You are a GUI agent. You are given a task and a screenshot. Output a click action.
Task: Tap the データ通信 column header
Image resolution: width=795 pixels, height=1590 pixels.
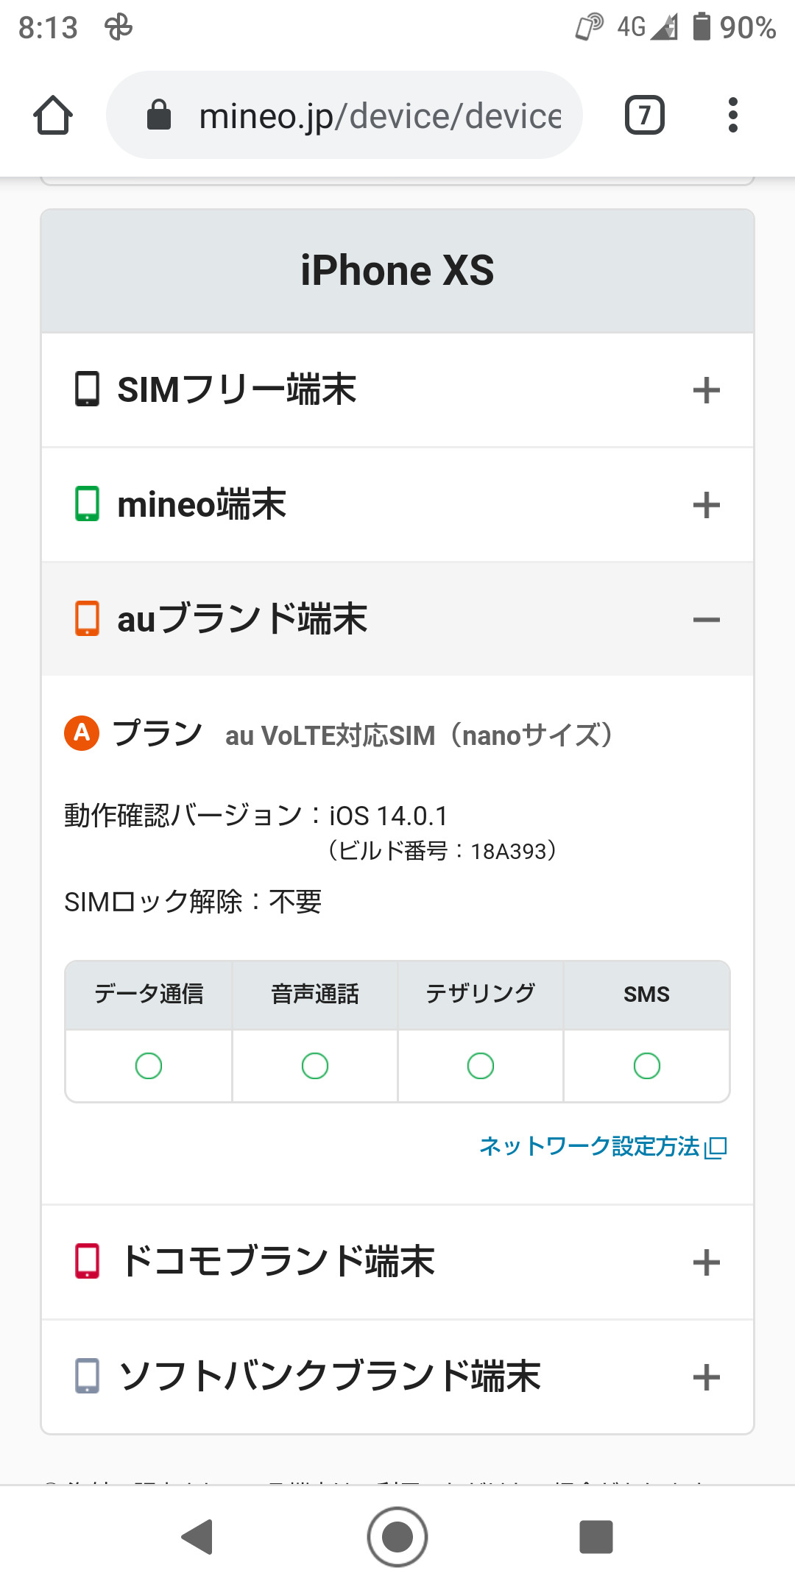click(x=149, y=994)
